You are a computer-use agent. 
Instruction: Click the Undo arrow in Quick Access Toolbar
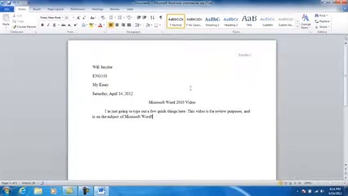pyautogui.click(x=15, y=3)
